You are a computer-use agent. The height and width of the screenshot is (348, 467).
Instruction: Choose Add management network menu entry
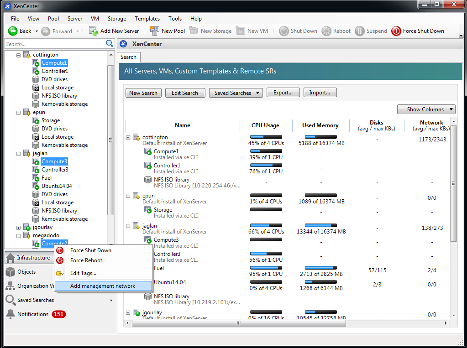[x=104, y=286]
